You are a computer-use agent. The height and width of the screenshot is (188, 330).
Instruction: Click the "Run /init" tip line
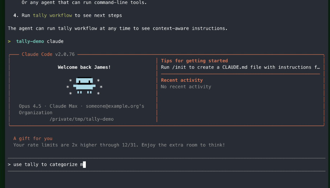click(x=240, y=67)
